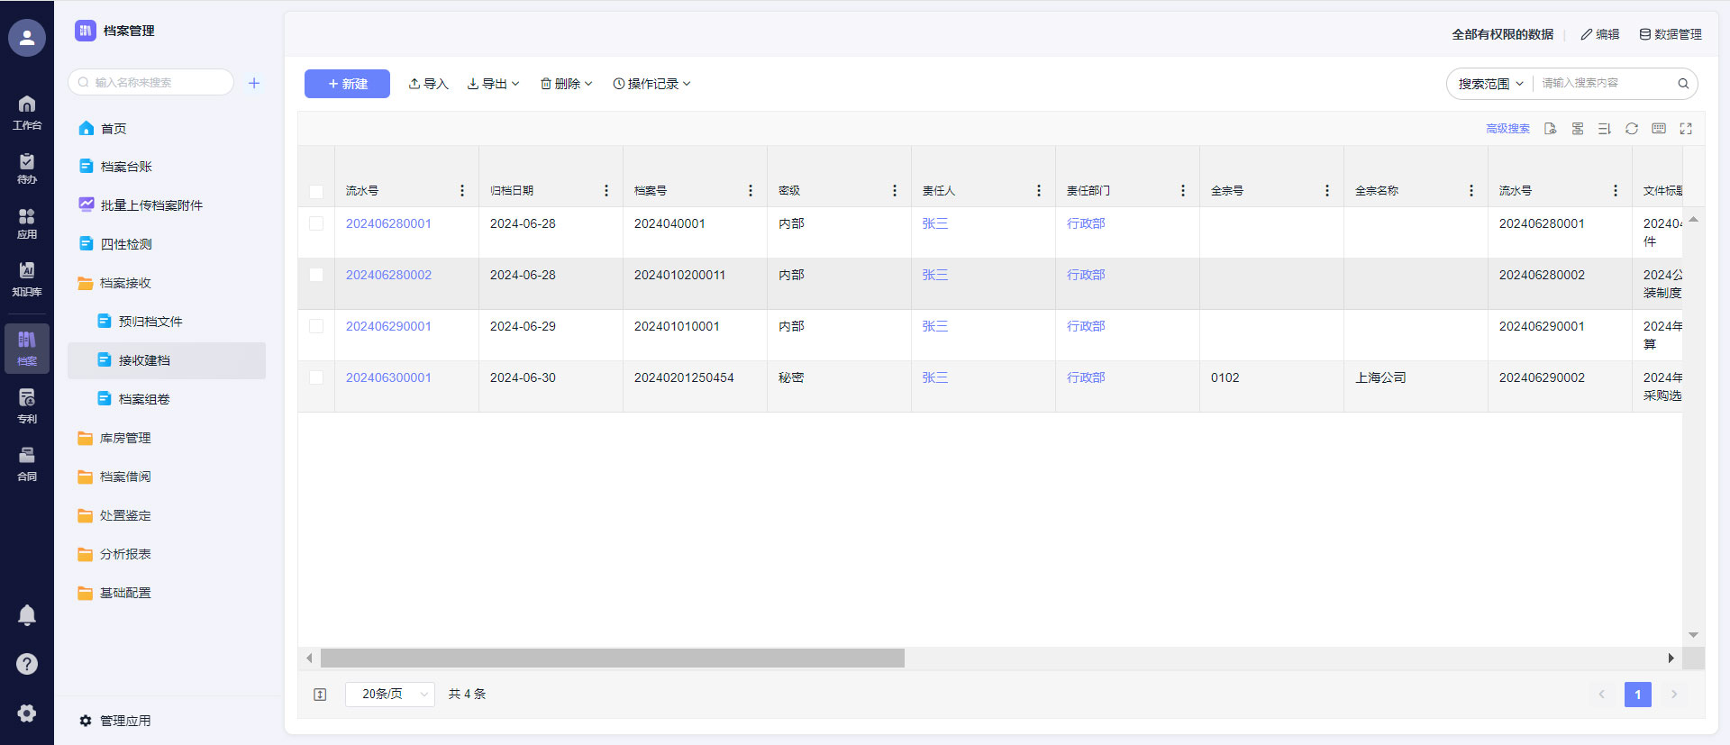Open the 搜索范围 dropdown
Screen dimensions: 1730x745
coord(1490,84)
